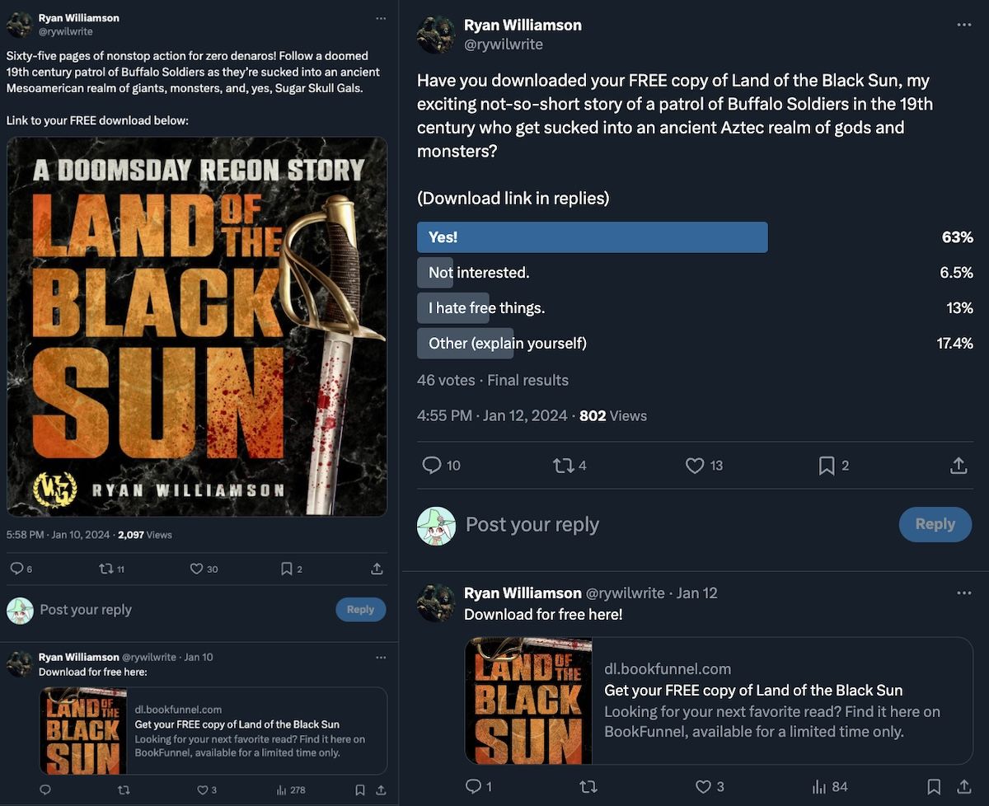Screen dimensions: 989x806
Task: Share the left tweet via the upload icon
Action: (x=377, y=568)
